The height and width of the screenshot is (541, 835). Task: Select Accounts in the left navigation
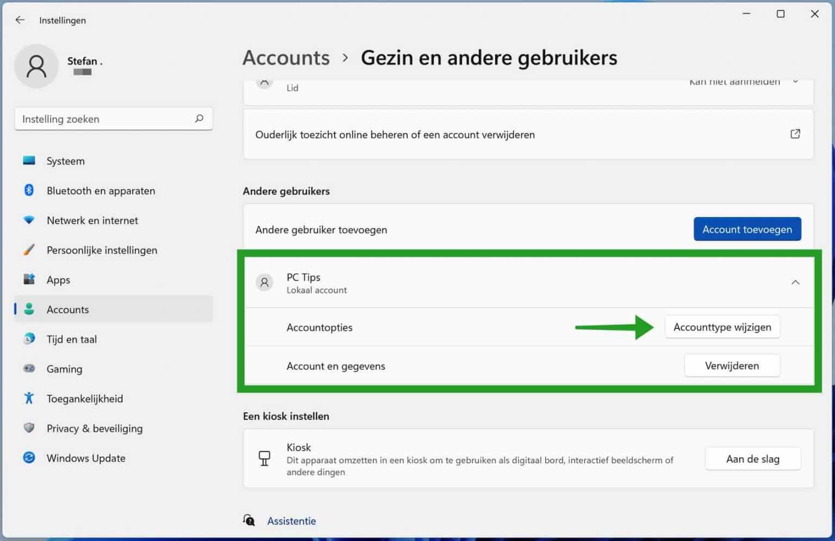[67, 309]
